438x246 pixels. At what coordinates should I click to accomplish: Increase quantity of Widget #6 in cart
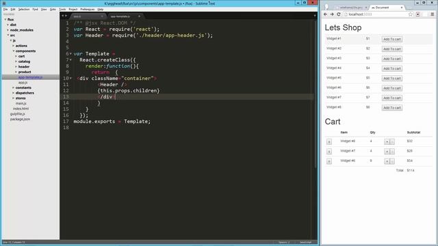point(387,161)
